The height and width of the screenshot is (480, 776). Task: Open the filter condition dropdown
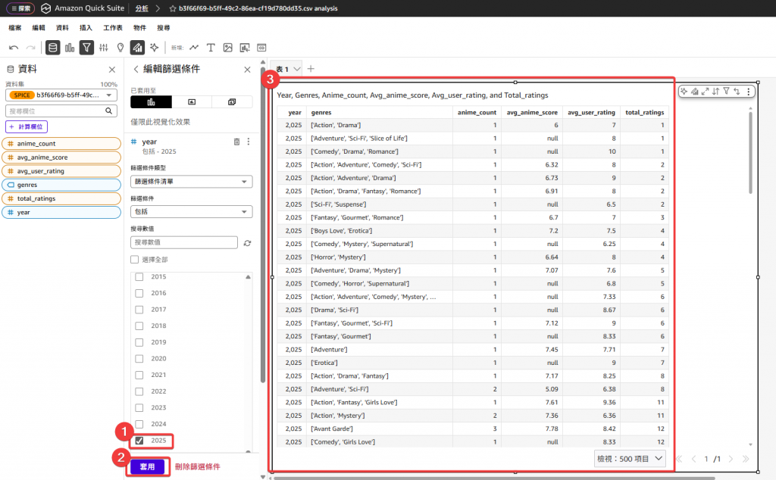pyautogui.click(x=192, y=211)
